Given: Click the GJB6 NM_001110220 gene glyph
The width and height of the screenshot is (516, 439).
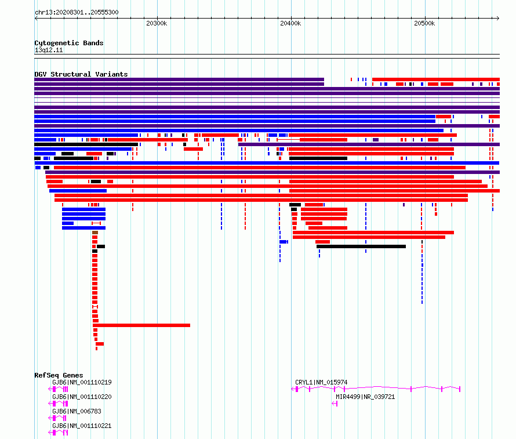Looking at the screenshot, I should 58,404.
